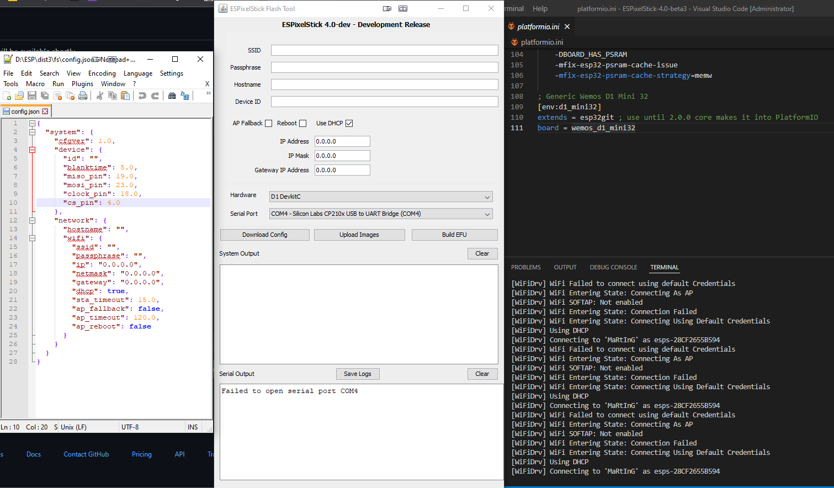The width and height of the screenshot is (834, 488).
Task: Click into the Device ID input field
Action: tap(384, 102)
